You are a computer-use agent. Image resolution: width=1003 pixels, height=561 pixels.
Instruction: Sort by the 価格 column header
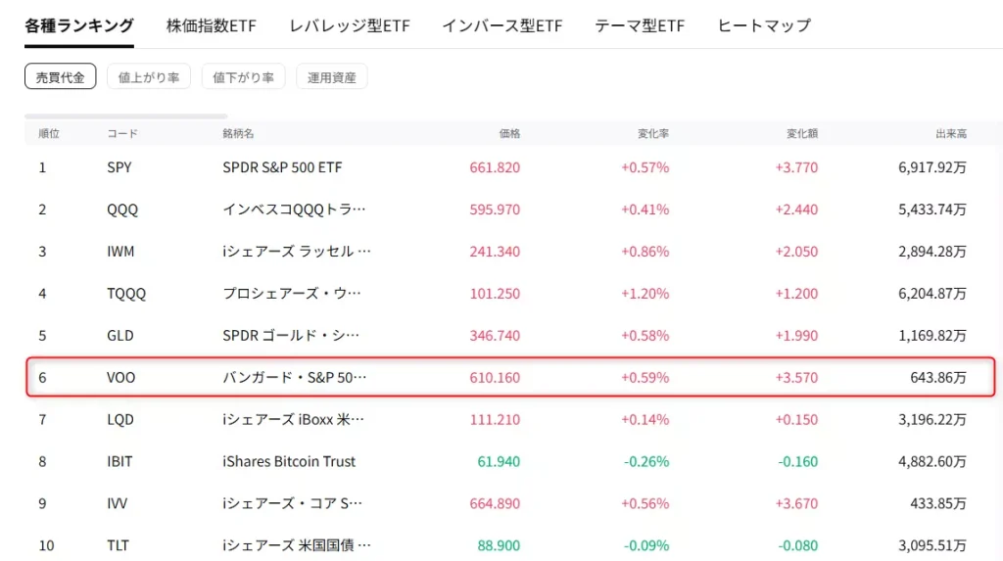509,133
